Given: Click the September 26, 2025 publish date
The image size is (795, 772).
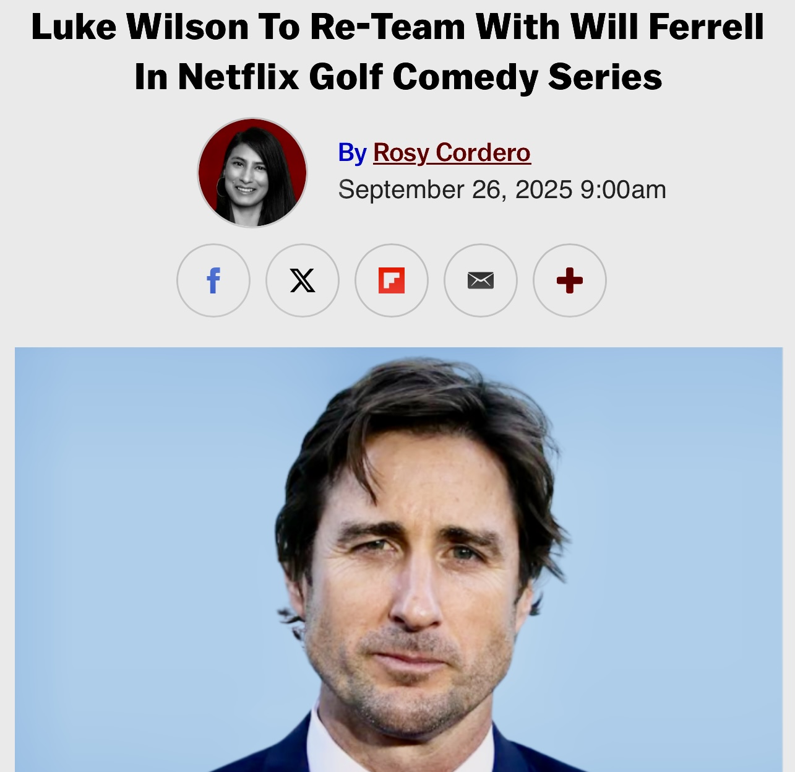Looking at the screenshot, I should (455, 189).
